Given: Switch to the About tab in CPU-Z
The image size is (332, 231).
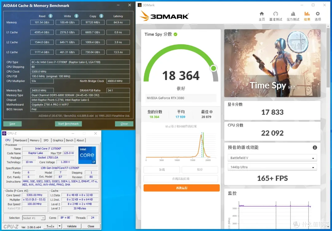Looking at the screenshot, I should (80, 140).
